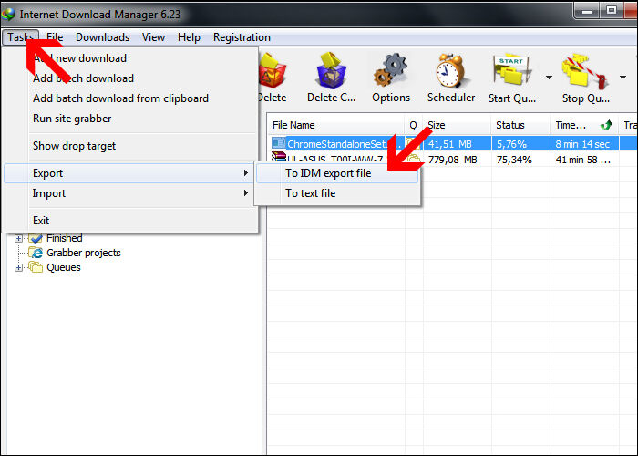
Task: Open the Downloads menu
Action: 102,37
